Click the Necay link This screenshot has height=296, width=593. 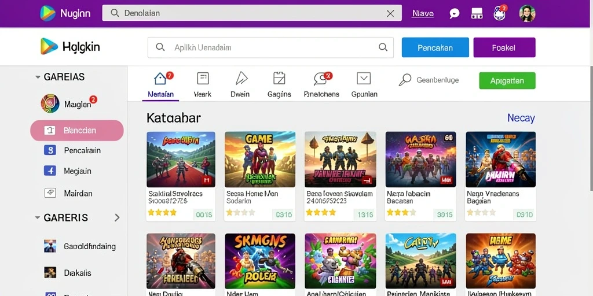click(x=521, y=118)
